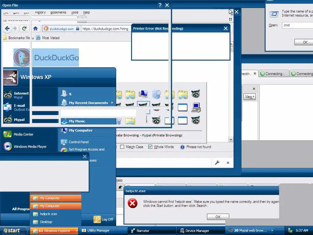Open the Tools menu
The height and width of the screenshot is (235, 313).
point(75,12)
